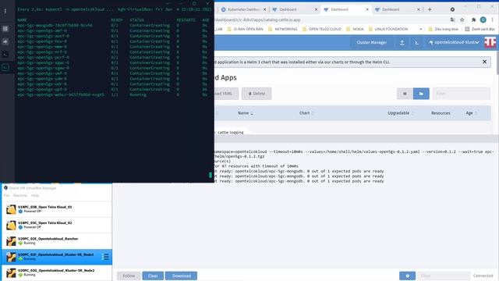Select VM U18PC_03B_Open Telco Kloud_01
The height and width of the screenshot is (281, 499).
pyautogui.click(x=57, y=209)
